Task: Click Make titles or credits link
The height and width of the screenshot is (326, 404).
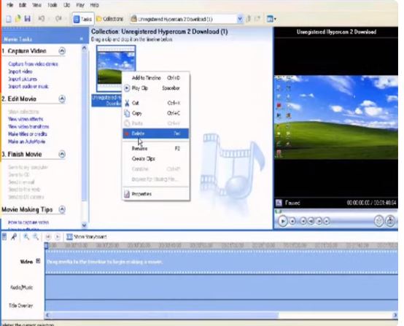Action: [28, 134]
